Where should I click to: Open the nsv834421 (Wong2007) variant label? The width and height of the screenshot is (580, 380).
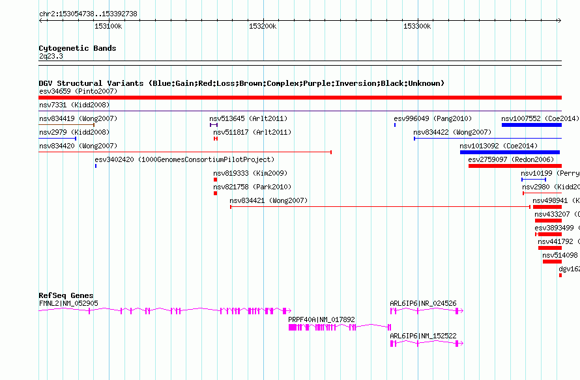(268, 200)
